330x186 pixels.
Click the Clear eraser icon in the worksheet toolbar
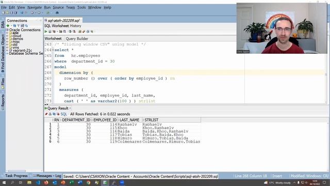(84, 32)
